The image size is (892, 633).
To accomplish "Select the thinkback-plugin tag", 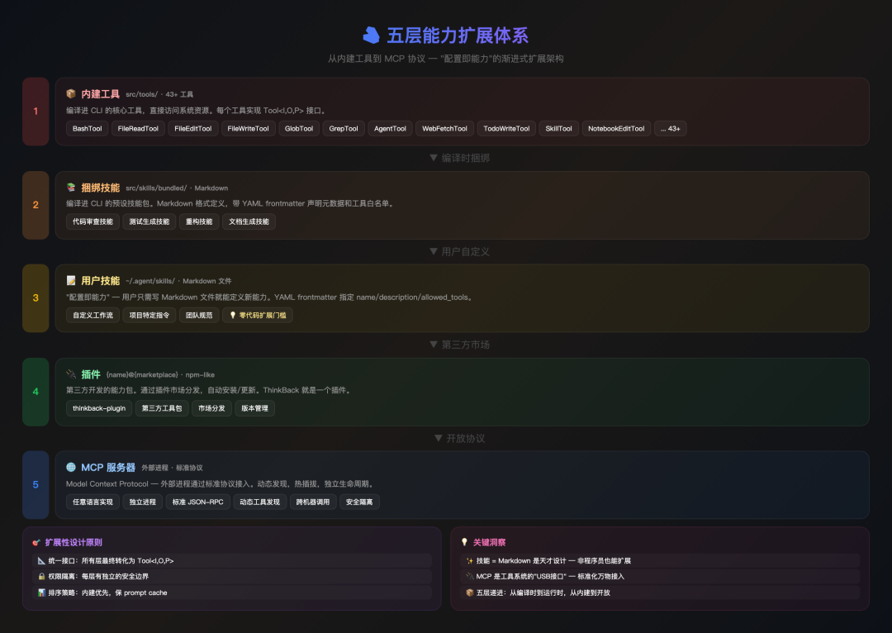I will tap(98, 407).
